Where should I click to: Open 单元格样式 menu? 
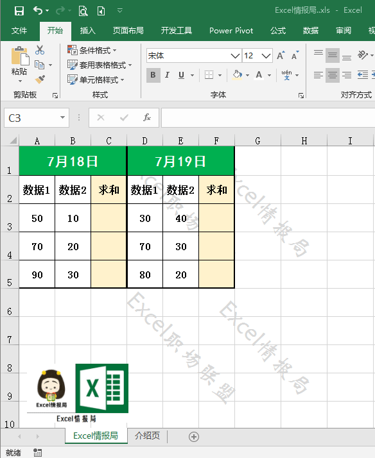pyautogui.click(x=96, y=80)
